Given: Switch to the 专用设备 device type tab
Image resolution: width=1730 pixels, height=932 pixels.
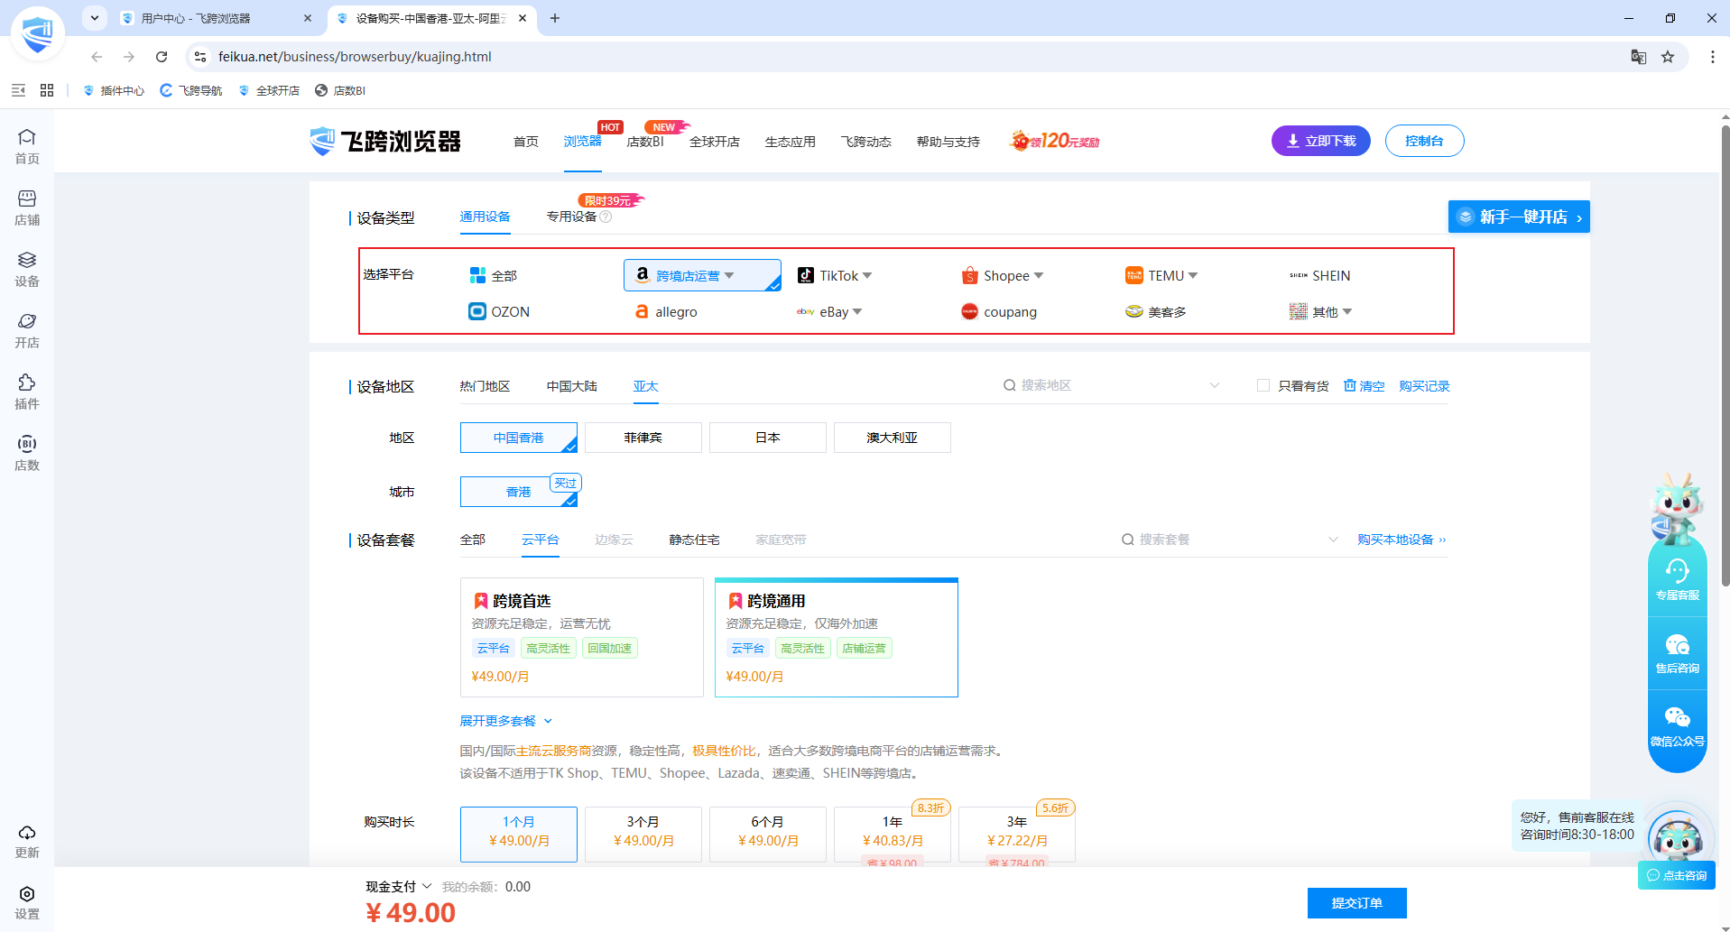Looking at the screenshot, I should tap(572, 217).
